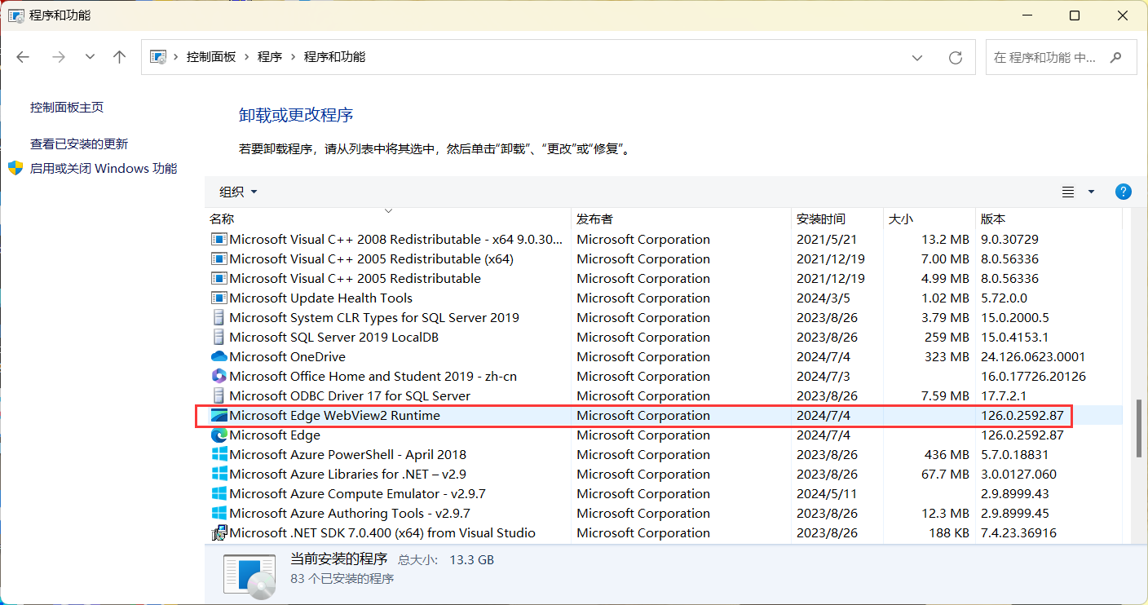
Task: Click the Microsoft Edge browser icon
Action: tap(219, 435)
